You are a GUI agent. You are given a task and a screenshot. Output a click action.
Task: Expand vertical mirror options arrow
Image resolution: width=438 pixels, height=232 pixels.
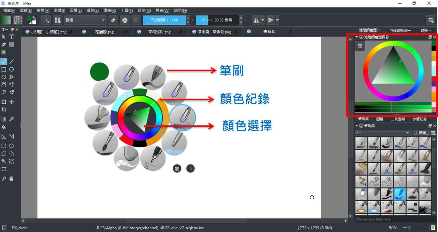pyautogui.click(x=277, y=20)
